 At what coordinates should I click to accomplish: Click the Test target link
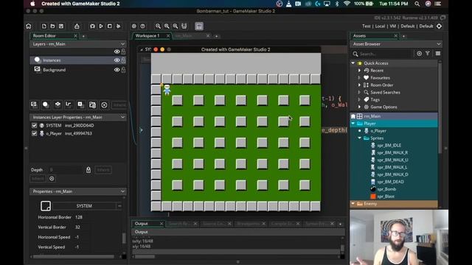tap(367, 26)
